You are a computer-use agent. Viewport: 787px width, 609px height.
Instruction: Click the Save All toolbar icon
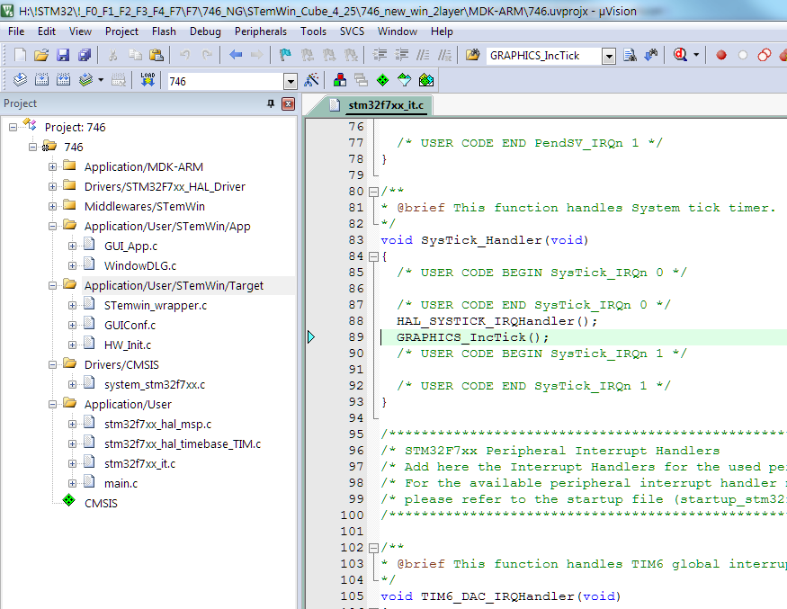(84, 55)
